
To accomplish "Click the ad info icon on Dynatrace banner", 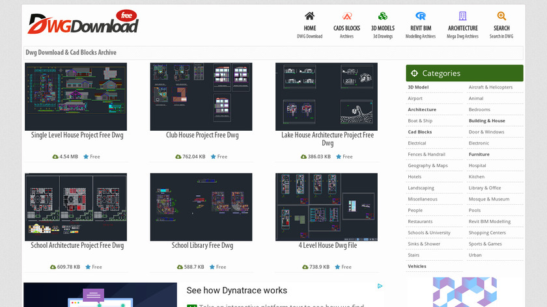I will click(380, 286).
